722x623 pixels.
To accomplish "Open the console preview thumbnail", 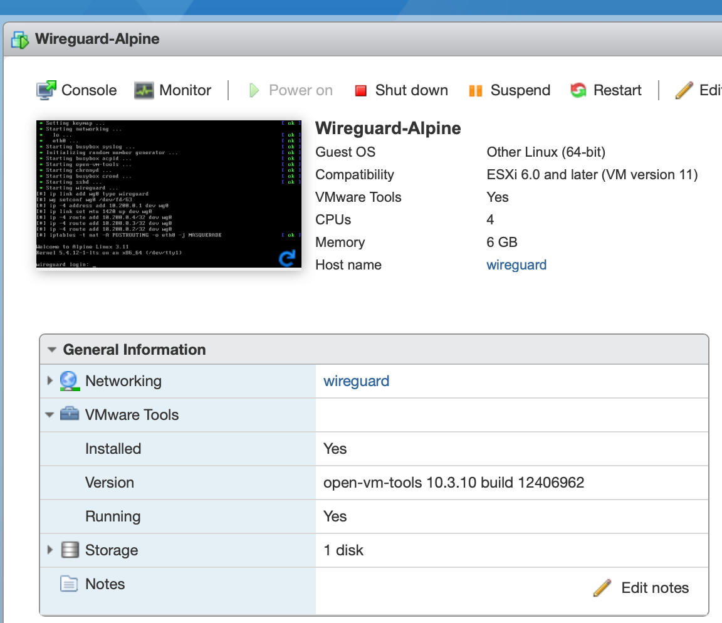I will (169, 194).
